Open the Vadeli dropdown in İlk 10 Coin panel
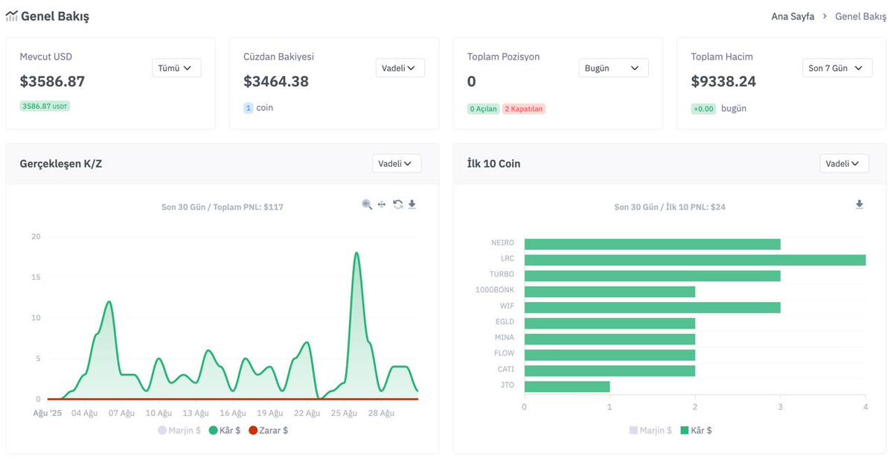Screen dimensions: 893x459 click(845, 164)
